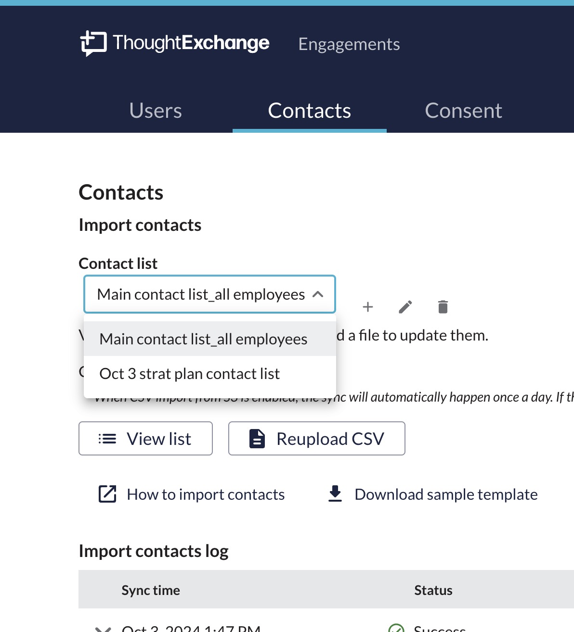Expand the Oct 3, 2024 import log row

104,629
